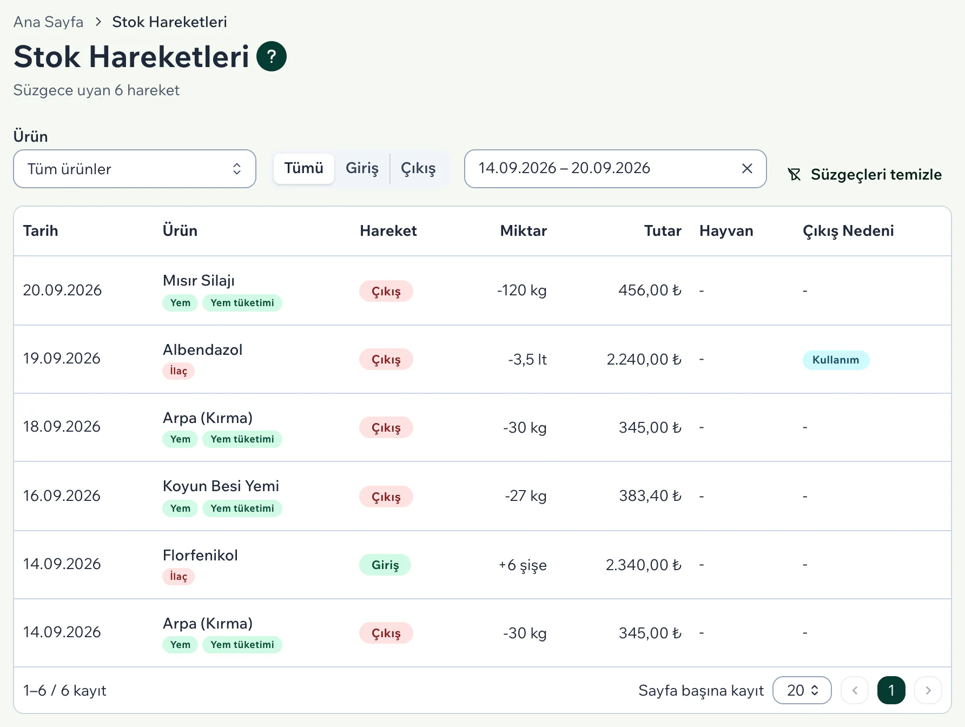965x727 pixels.
Task: Click the 16.09.2026 date cell
Action: click(62, 495)
